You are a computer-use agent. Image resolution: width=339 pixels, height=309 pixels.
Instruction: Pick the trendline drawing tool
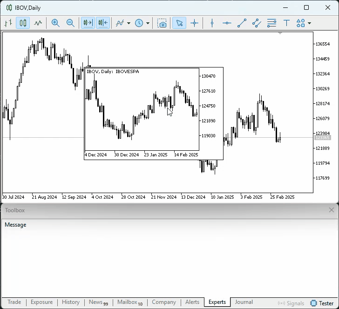[242, 23]
